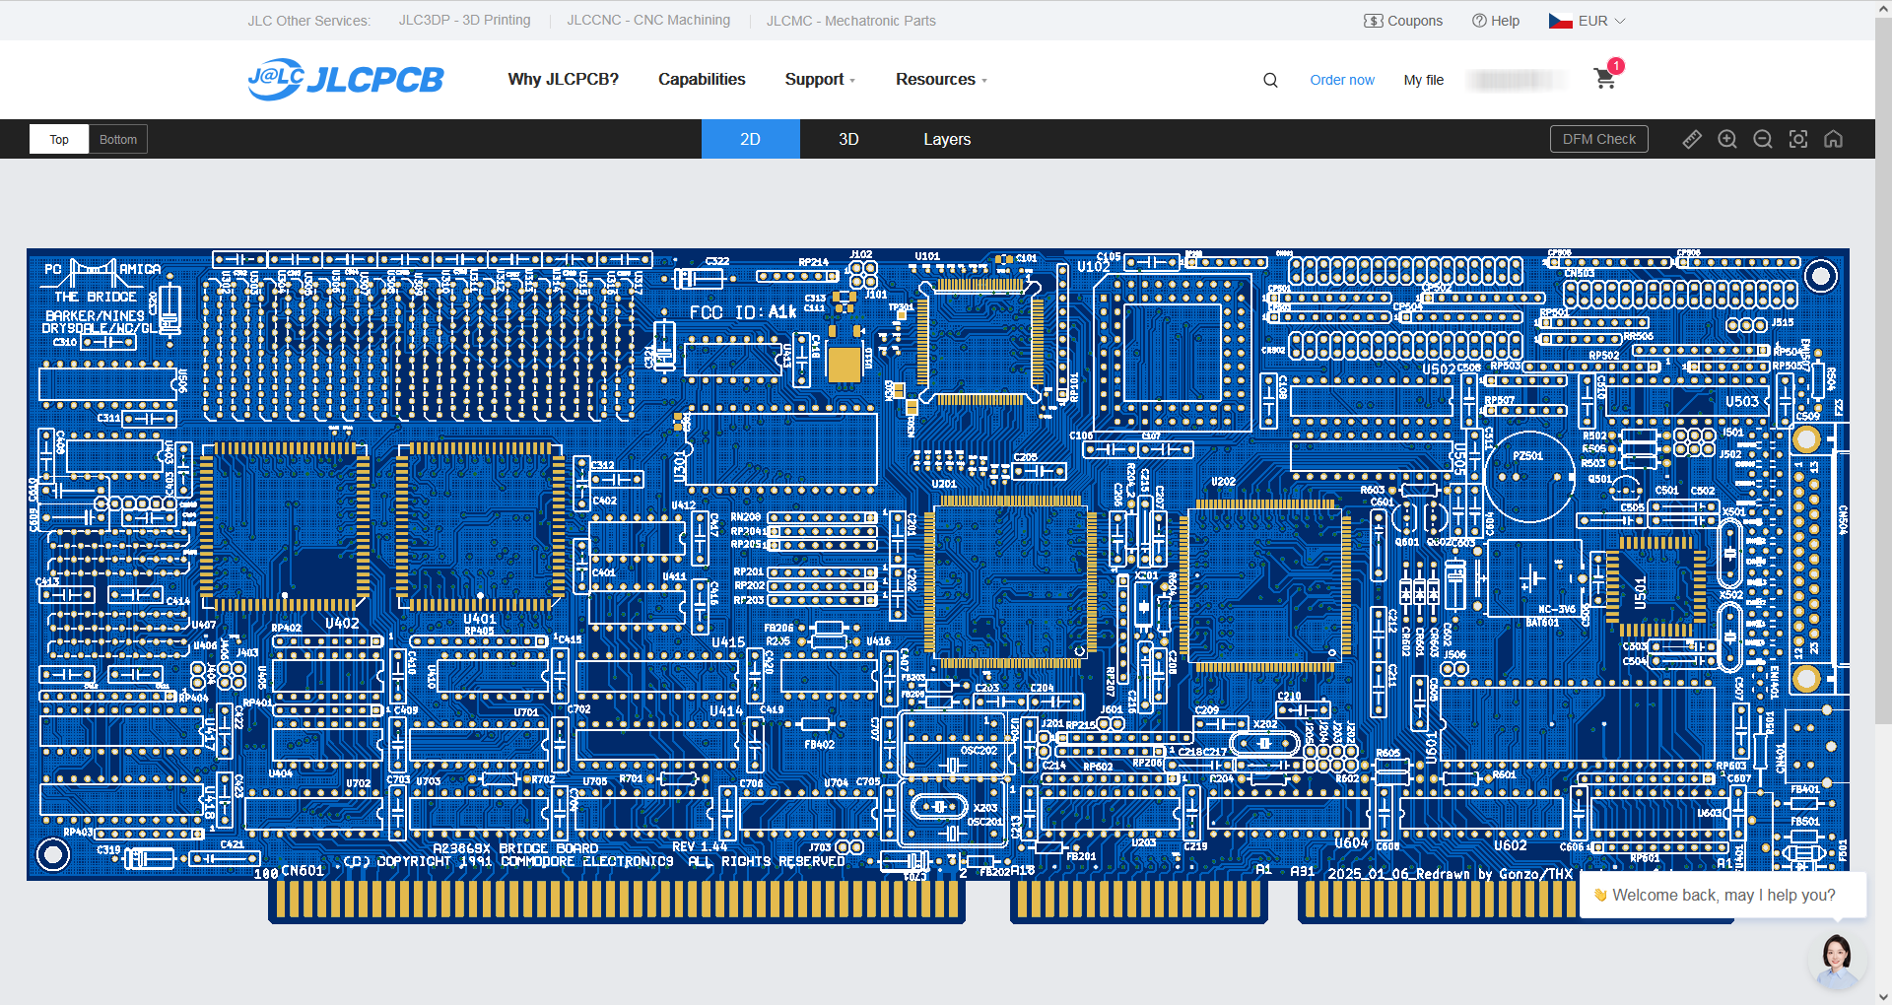Show the Bottom side of board
1892x1005 pixels.
tap(118, 139)
